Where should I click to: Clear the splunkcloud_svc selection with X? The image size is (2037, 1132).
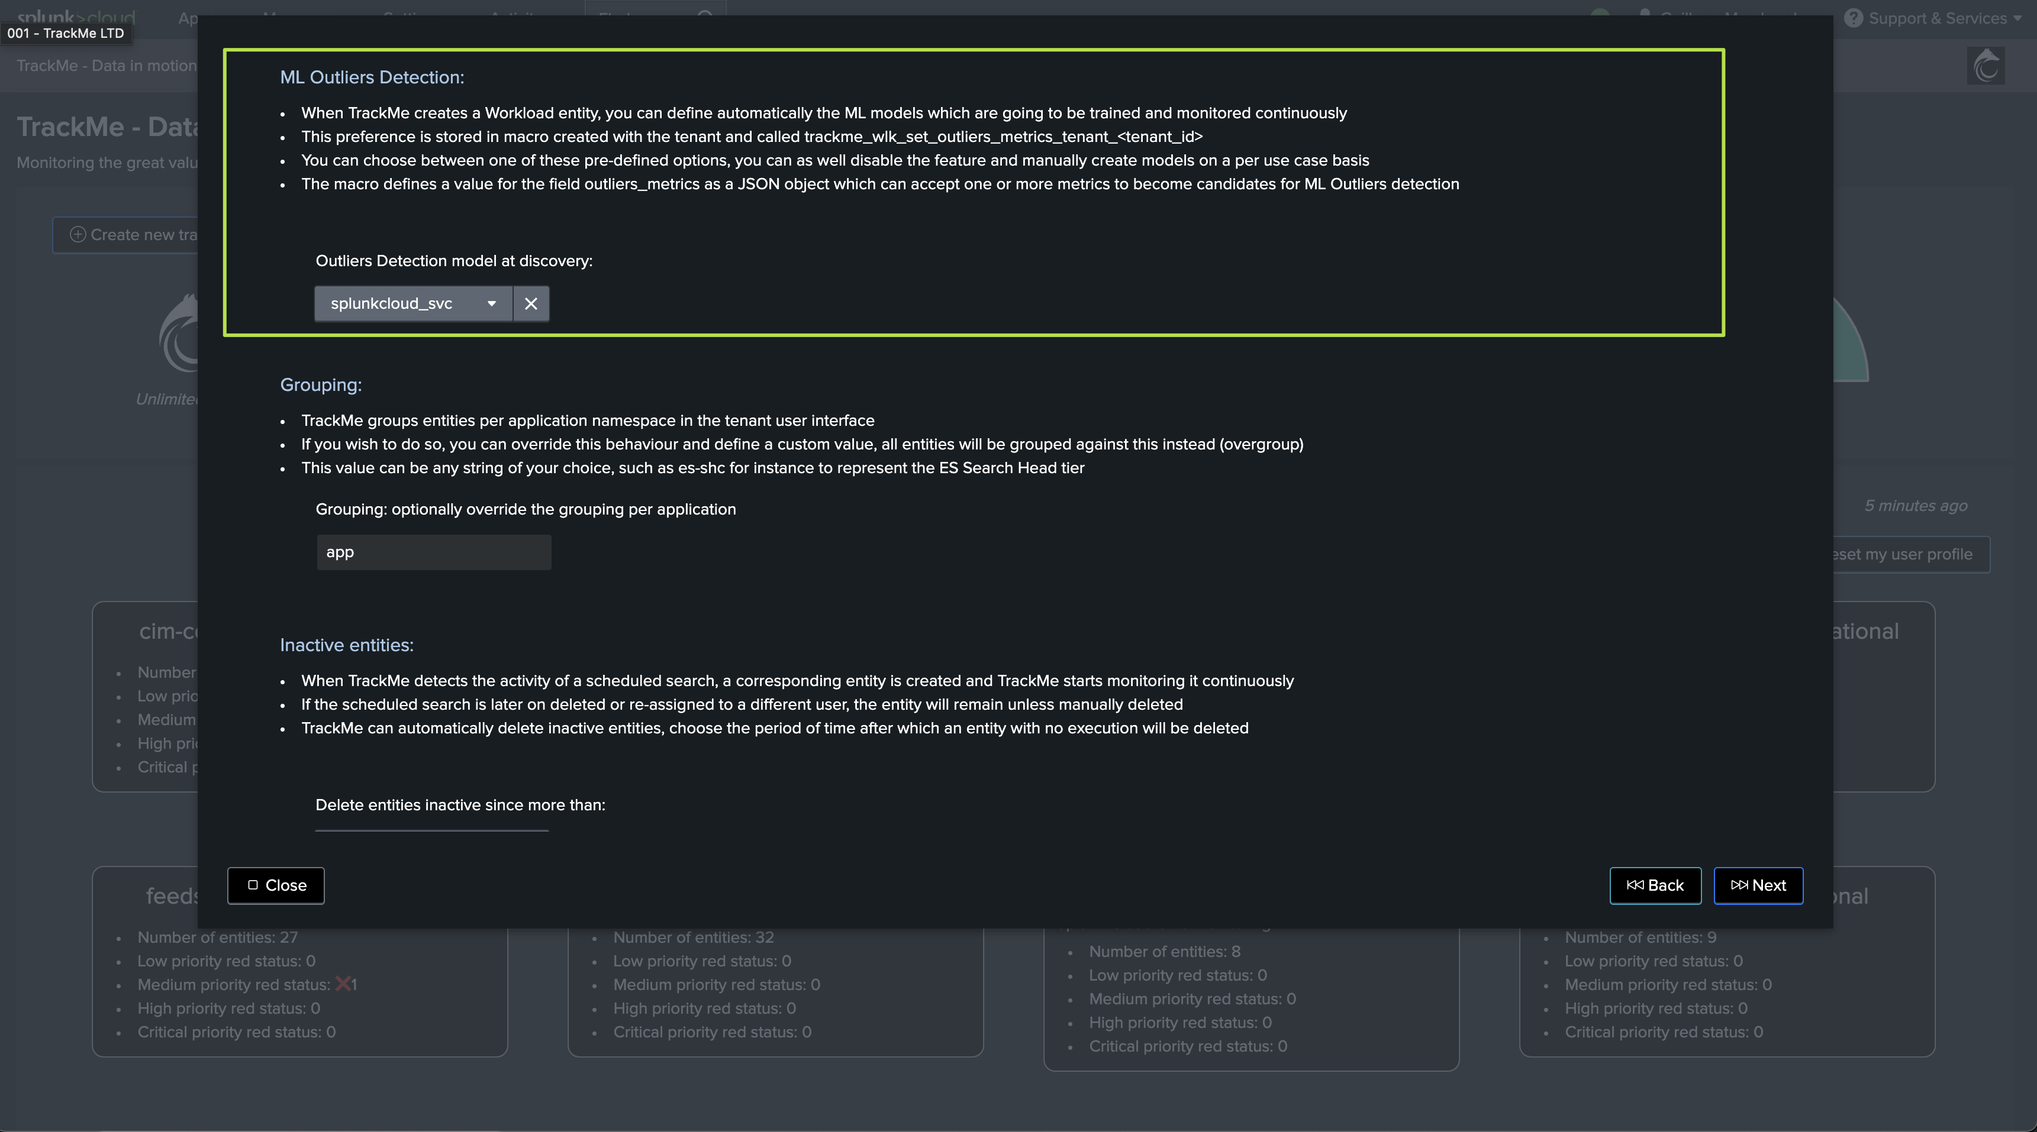(531, 303)
